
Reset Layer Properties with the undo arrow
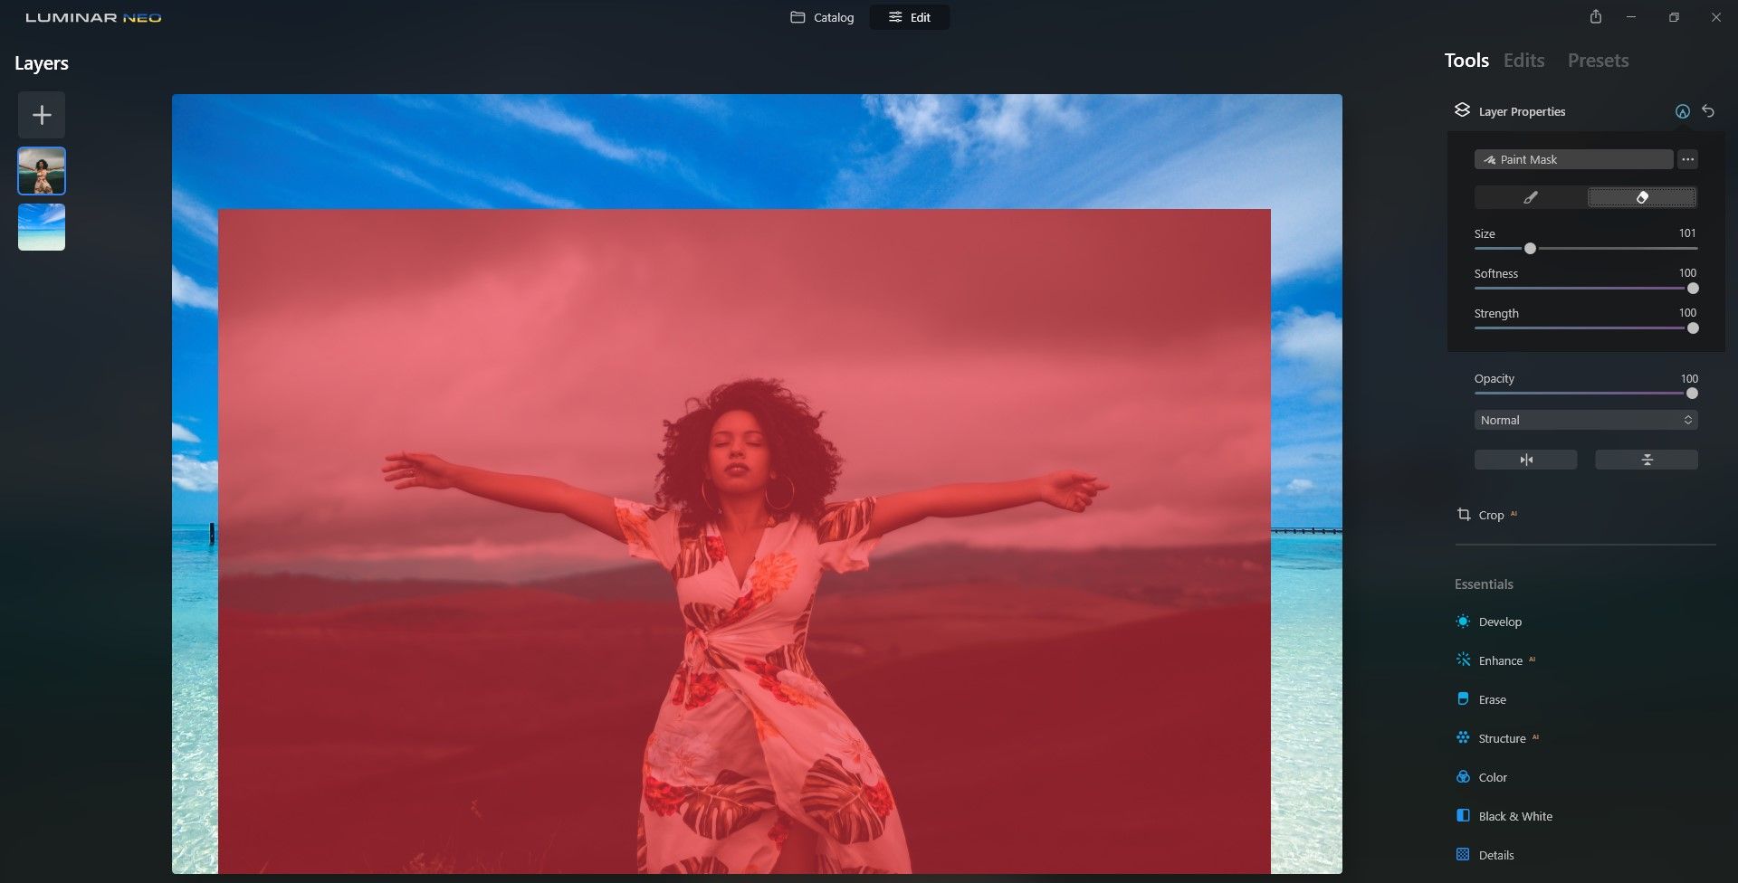click(x=1708, y=111)
